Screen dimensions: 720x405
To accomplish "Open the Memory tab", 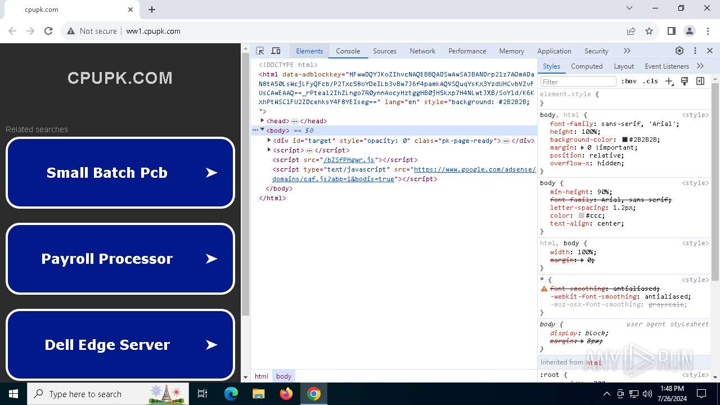I will click(511, 51).
